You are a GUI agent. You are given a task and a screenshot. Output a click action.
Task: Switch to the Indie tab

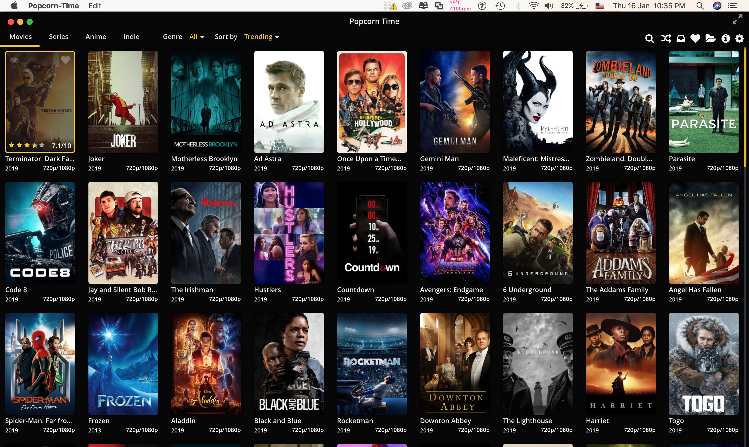click(131, 37)
